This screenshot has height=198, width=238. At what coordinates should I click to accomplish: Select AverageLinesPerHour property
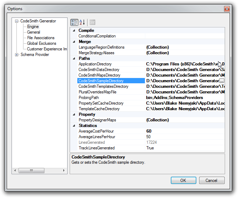(x=111, y=137)
